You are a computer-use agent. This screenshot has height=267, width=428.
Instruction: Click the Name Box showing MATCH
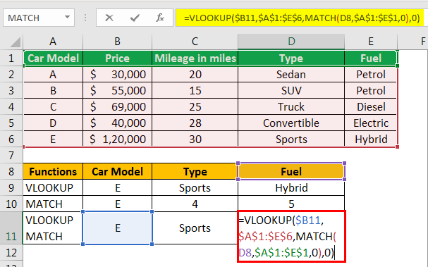pyautogui.click(x=39, y=18)
